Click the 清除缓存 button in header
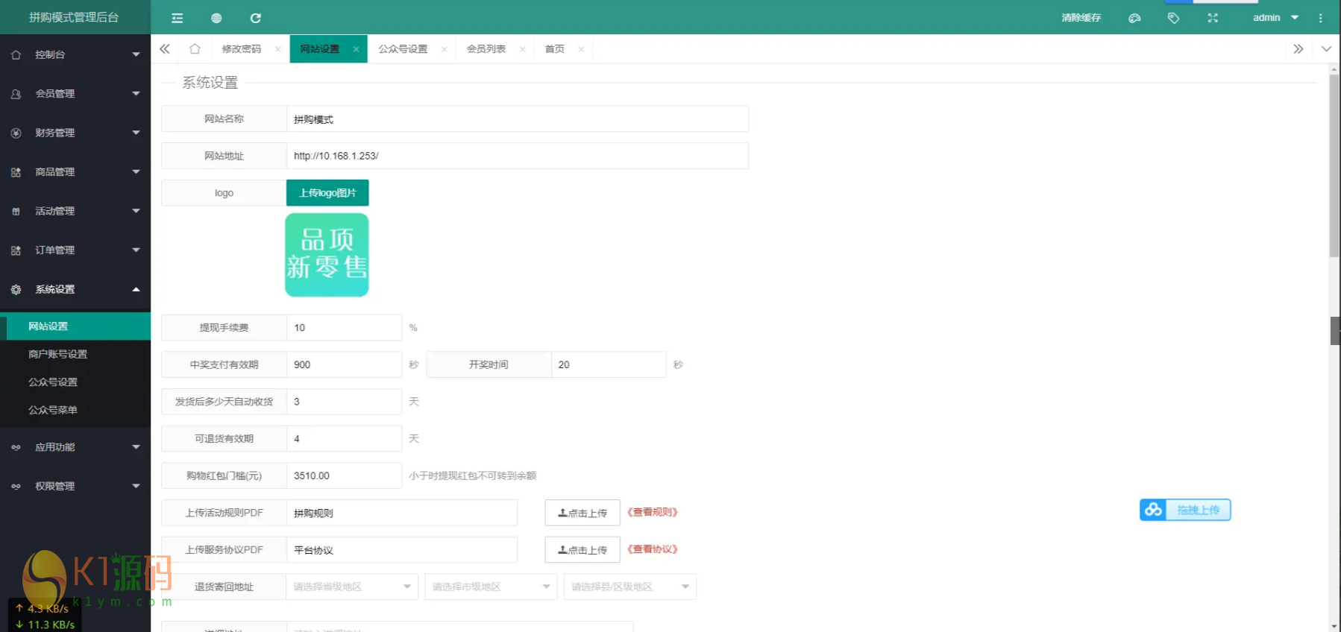Screen dimensions: 1341x632 tap(1081, 18)
